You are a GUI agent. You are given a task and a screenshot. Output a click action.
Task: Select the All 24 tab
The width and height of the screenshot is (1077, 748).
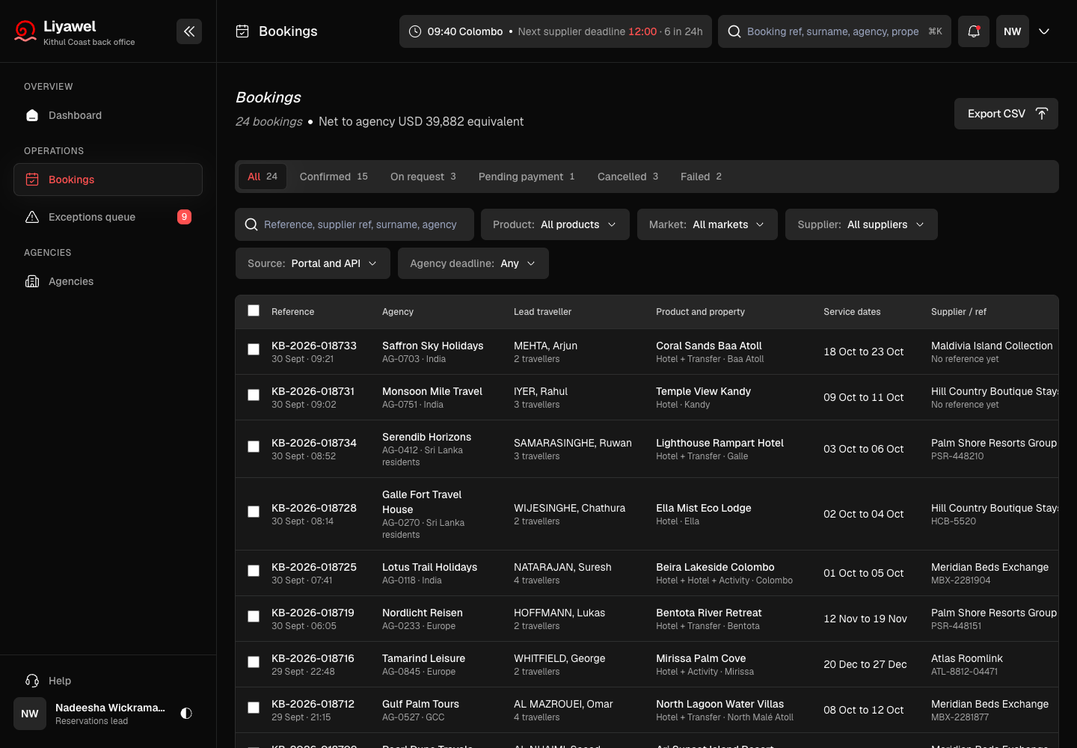263,177
